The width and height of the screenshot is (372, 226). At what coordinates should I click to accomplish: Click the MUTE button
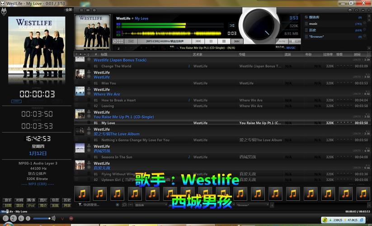282,41
